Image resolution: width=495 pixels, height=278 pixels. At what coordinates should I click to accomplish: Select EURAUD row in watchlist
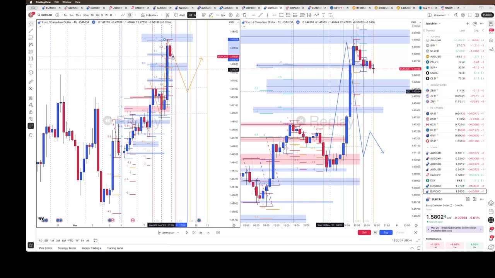pos(455,186)
